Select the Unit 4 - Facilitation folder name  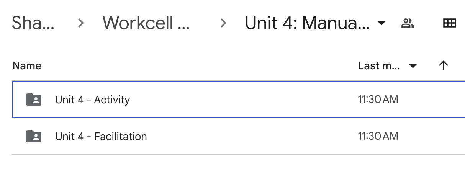pos(101,136)
